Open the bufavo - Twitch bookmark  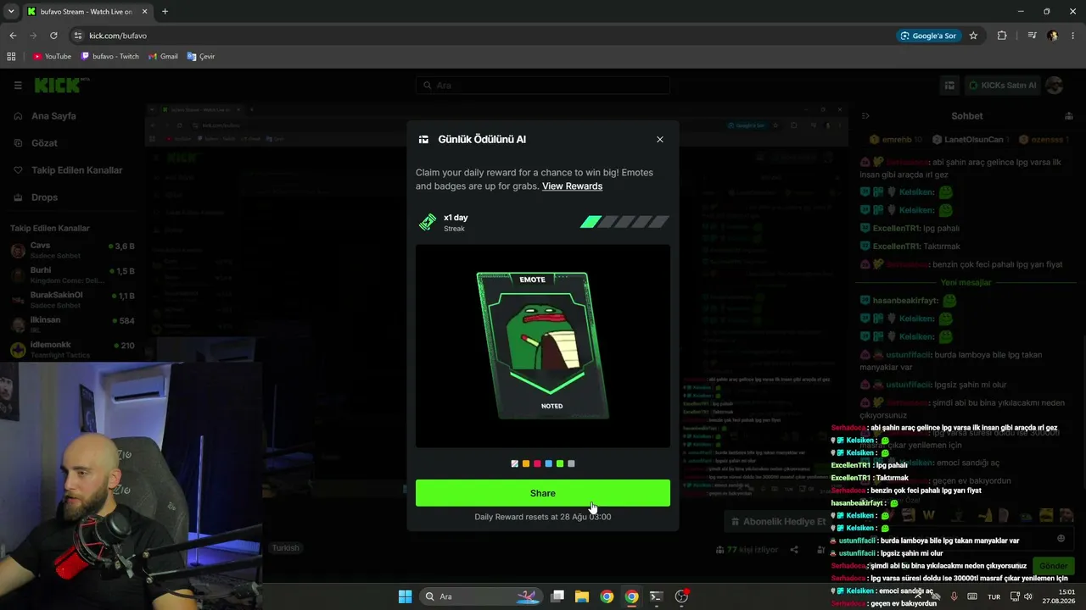pos(109,57)
